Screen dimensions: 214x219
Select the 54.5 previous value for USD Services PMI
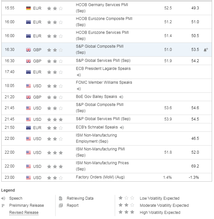click(195, 119)
